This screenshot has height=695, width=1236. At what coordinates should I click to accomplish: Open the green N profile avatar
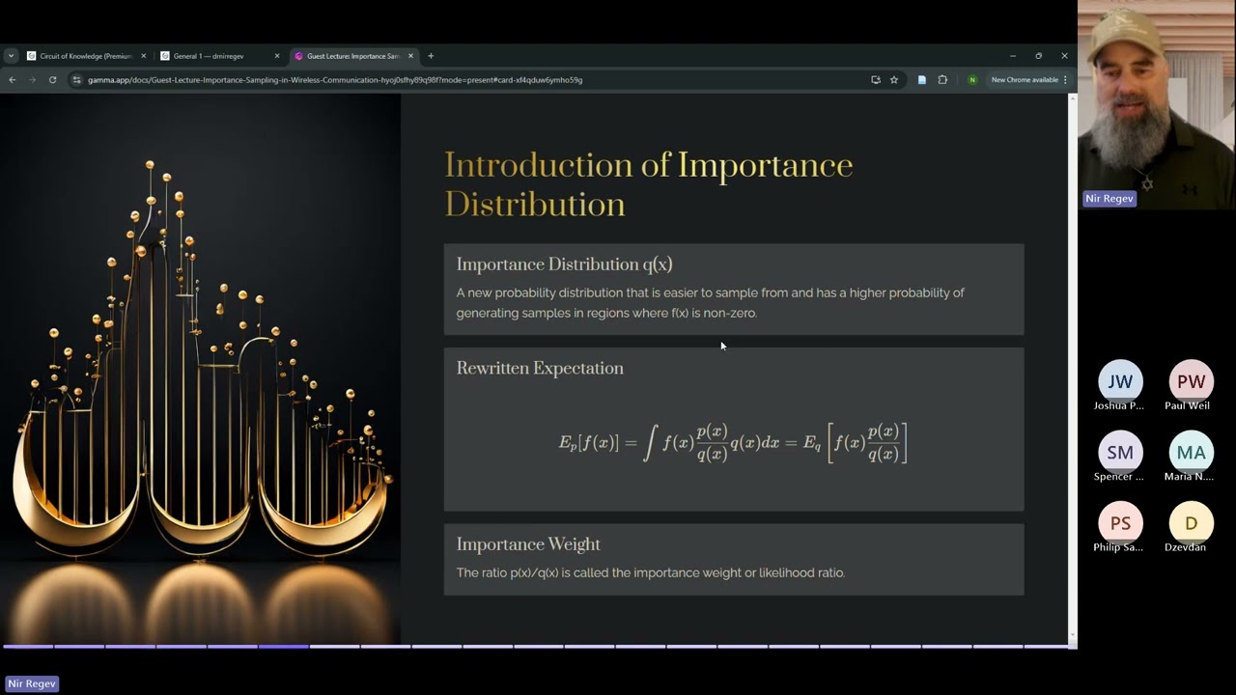point(972,80)
